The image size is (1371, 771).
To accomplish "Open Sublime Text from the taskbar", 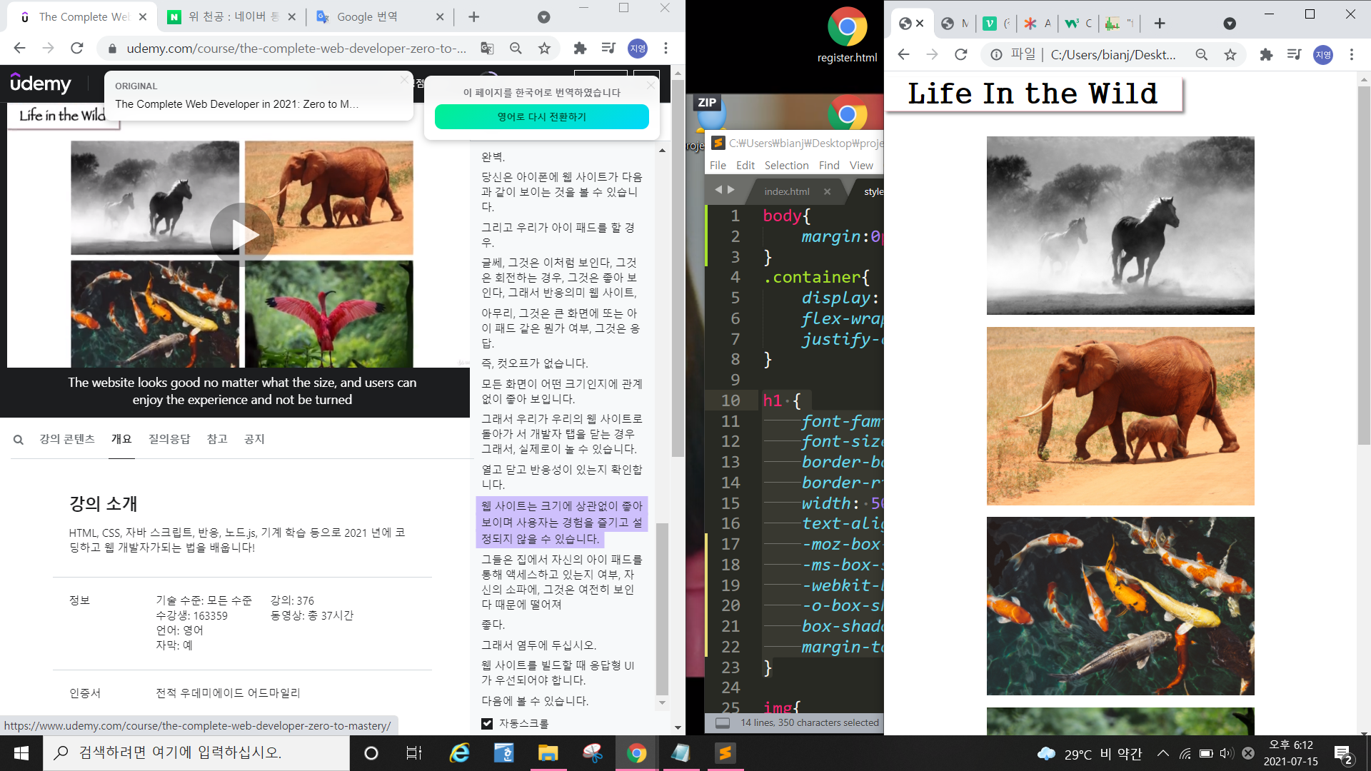I will (x=725, y=753).
